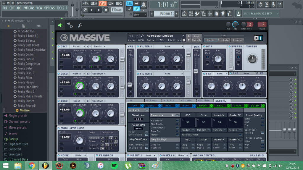Toggle Filter 1 power button
The width and height of the screenshot is (303, 170).
pos(138,46)
